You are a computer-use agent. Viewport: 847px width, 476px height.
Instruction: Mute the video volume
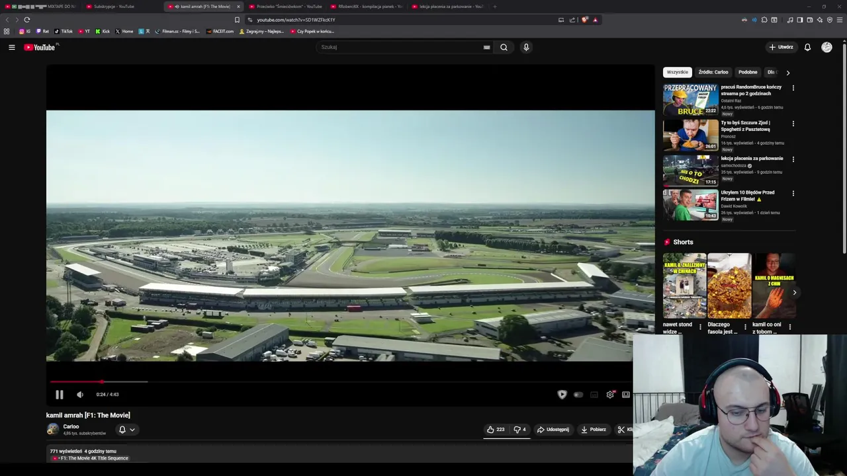(80, 395)
